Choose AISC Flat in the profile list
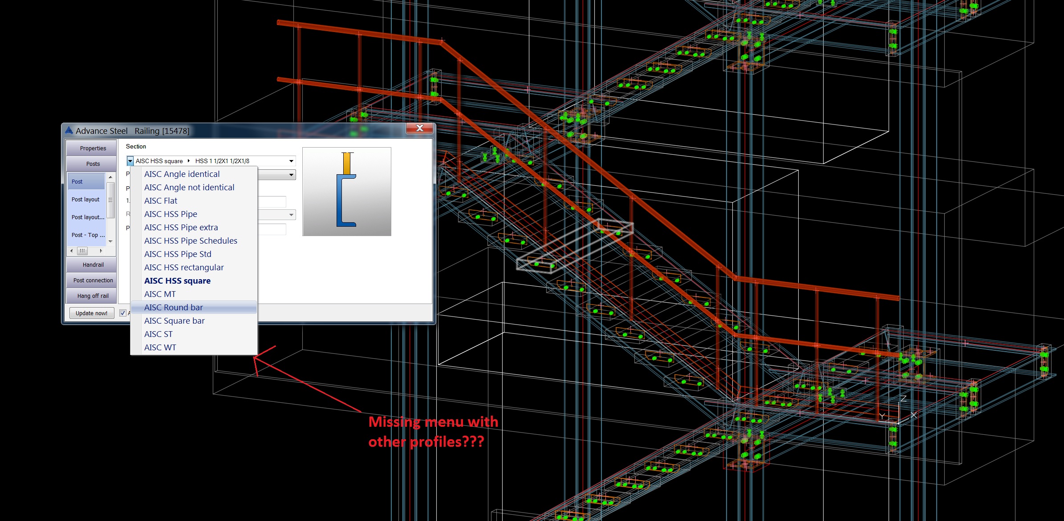Image resolution: width=1064 pixels, height=521 pixels. pyautogui.click(x=160, y=200)
